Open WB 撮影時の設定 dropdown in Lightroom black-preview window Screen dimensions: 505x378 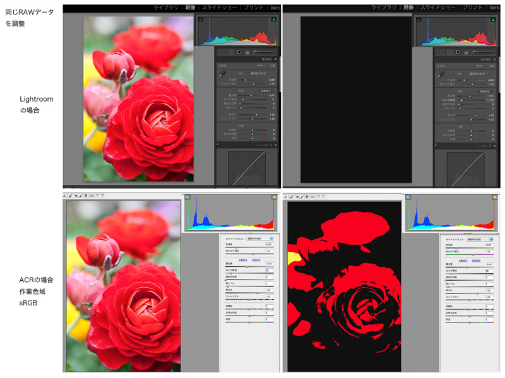pyautogui.click(x=478, y=74)
